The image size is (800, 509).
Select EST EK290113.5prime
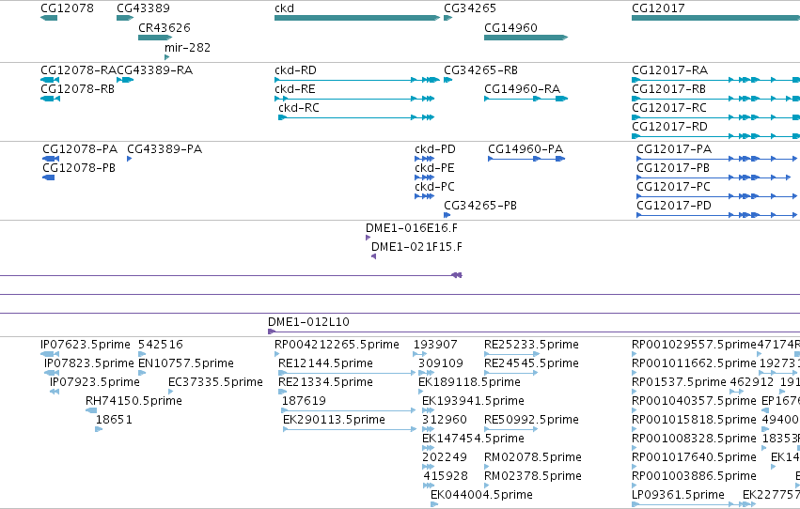pyautogui.click(x=334, y=421)
